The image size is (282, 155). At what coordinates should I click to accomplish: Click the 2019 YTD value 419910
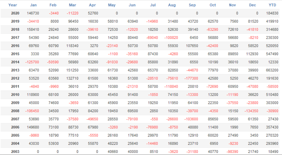272,21
